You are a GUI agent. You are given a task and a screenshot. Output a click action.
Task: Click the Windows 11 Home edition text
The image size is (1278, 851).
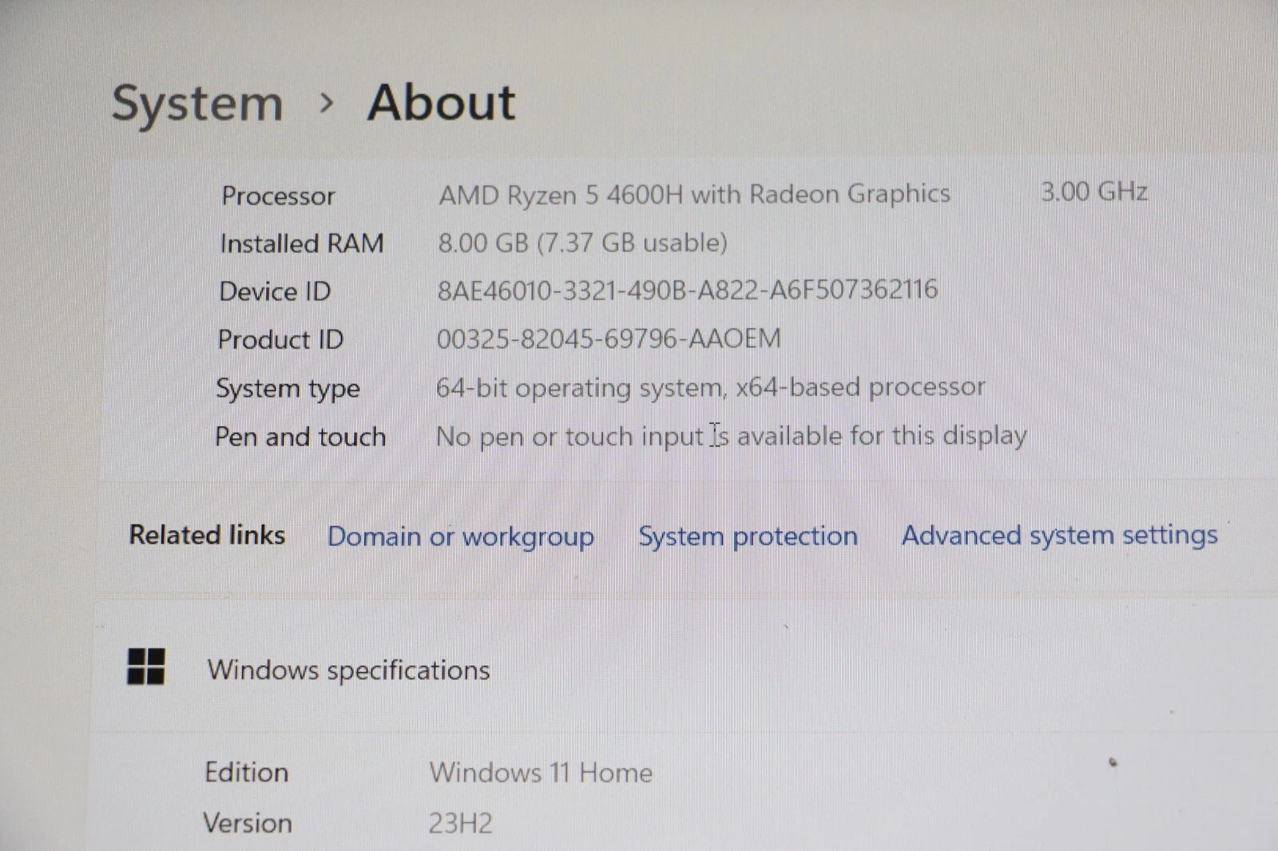[x=541, y=773]
